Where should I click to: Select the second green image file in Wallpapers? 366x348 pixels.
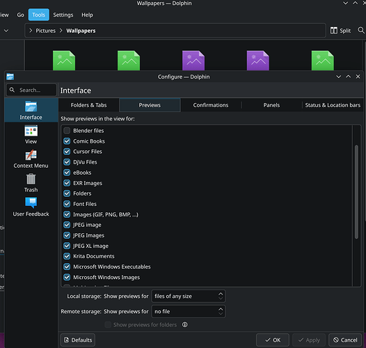click(x=129, y=61)
